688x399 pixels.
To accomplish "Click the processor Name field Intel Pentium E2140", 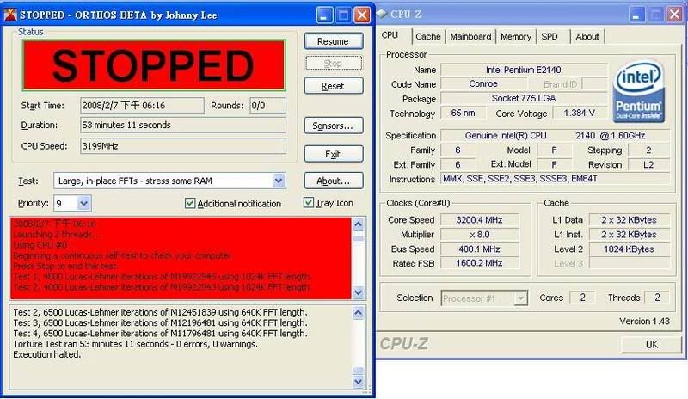I will (524, 70).
